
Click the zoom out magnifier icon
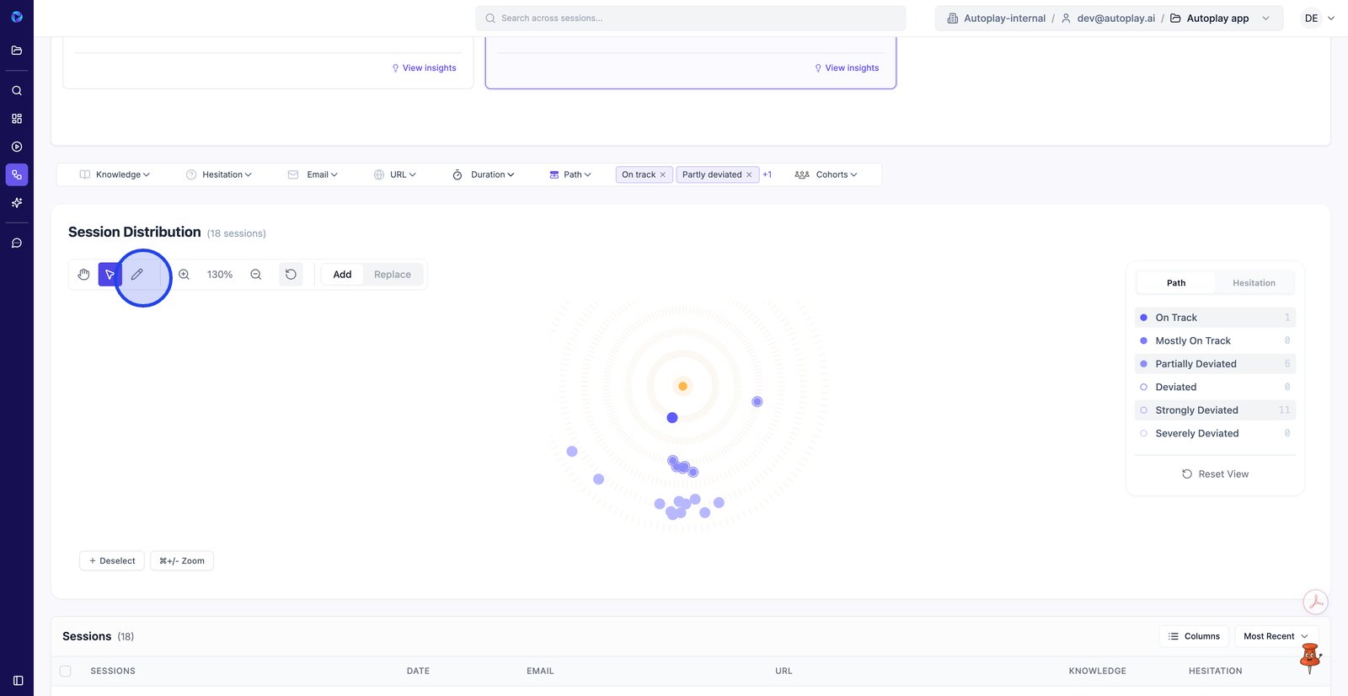point(256,275)
